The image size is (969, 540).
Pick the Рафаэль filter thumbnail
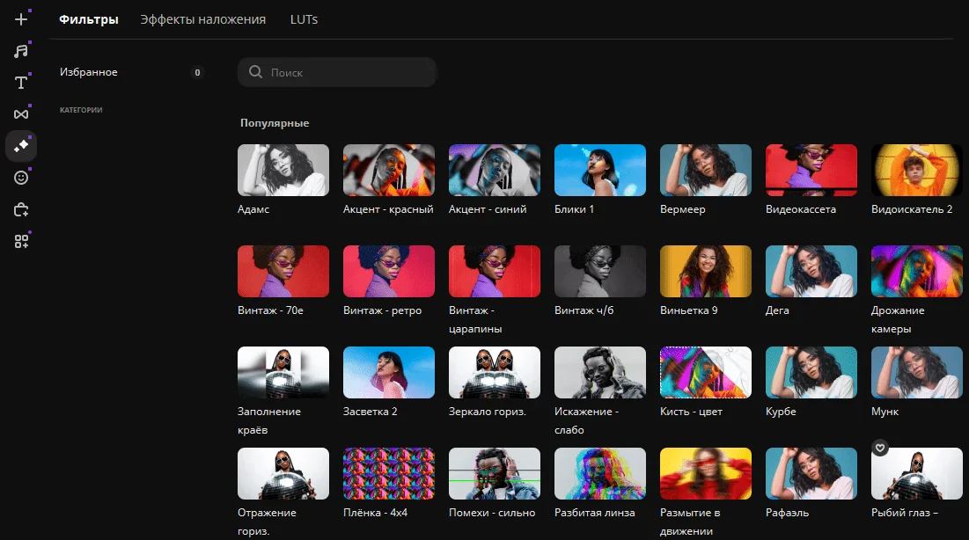811,473
